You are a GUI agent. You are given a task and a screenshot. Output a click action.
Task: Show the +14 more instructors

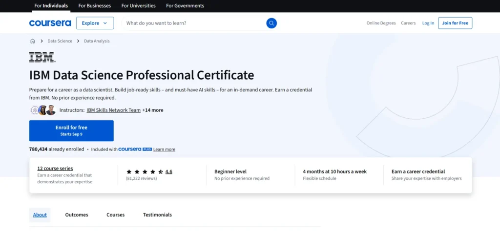click(153, 110)
